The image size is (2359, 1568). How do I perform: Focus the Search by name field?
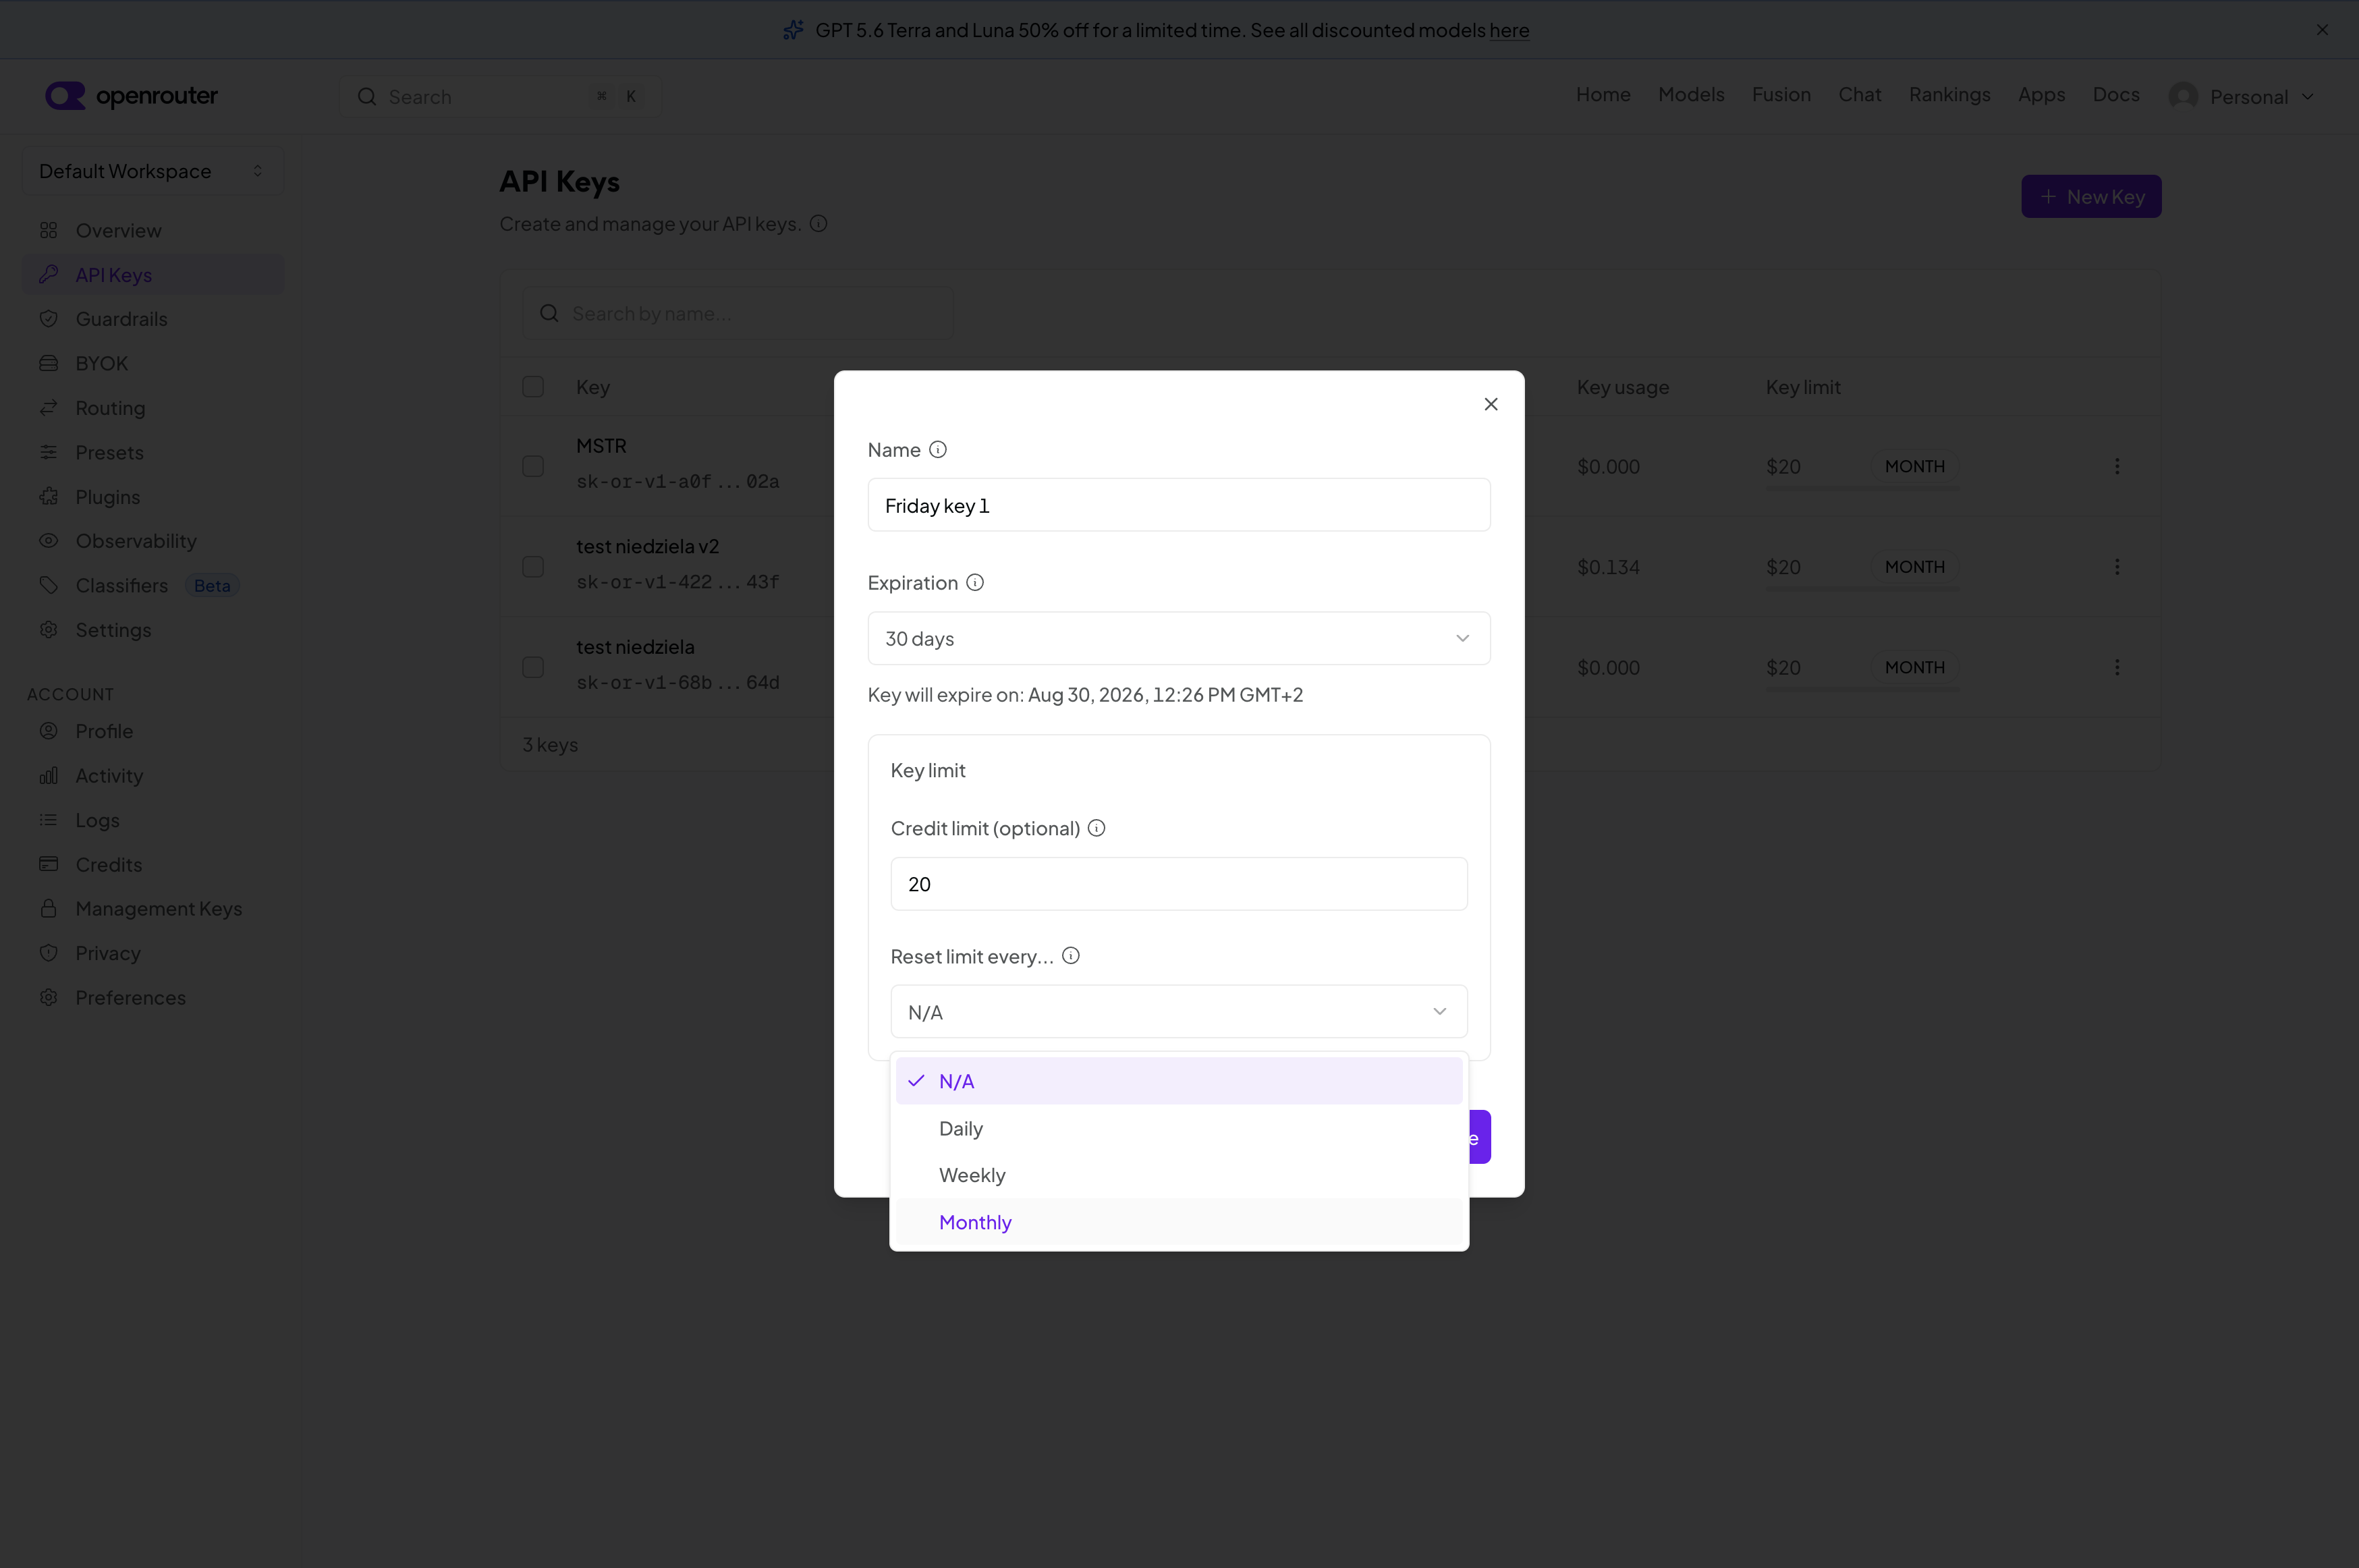coord(737,314)
